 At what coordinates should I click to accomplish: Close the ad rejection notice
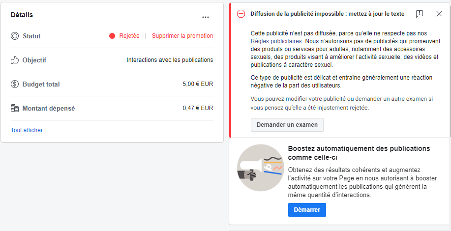(x=439, y=14)
